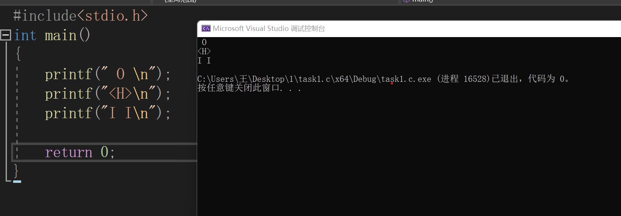
Task: Click the printf("I I\n") statement
Action: [x=107, y=113]
